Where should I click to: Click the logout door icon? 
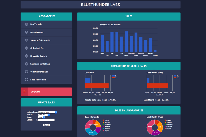click(x=25, y=92)
